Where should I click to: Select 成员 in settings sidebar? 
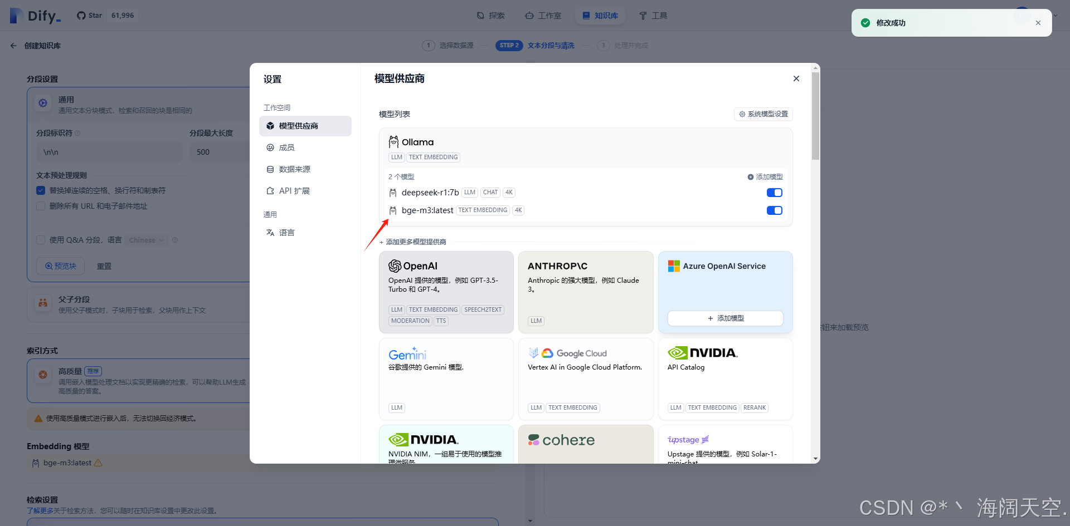305,148
